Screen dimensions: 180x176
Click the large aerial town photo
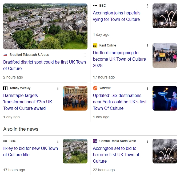(45, 26)
